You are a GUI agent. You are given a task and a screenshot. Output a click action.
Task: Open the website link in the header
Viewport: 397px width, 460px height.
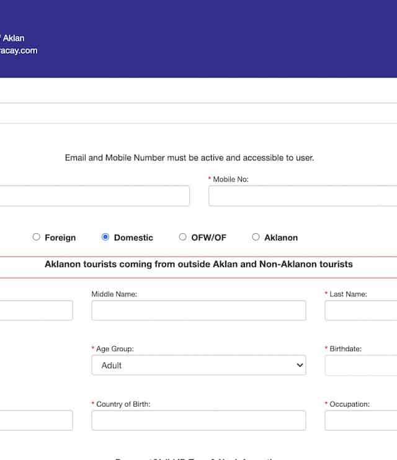pos(19,51)
